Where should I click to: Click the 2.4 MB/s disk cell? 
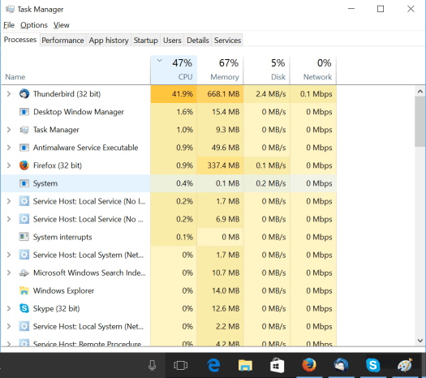click(x=267, y=94)
